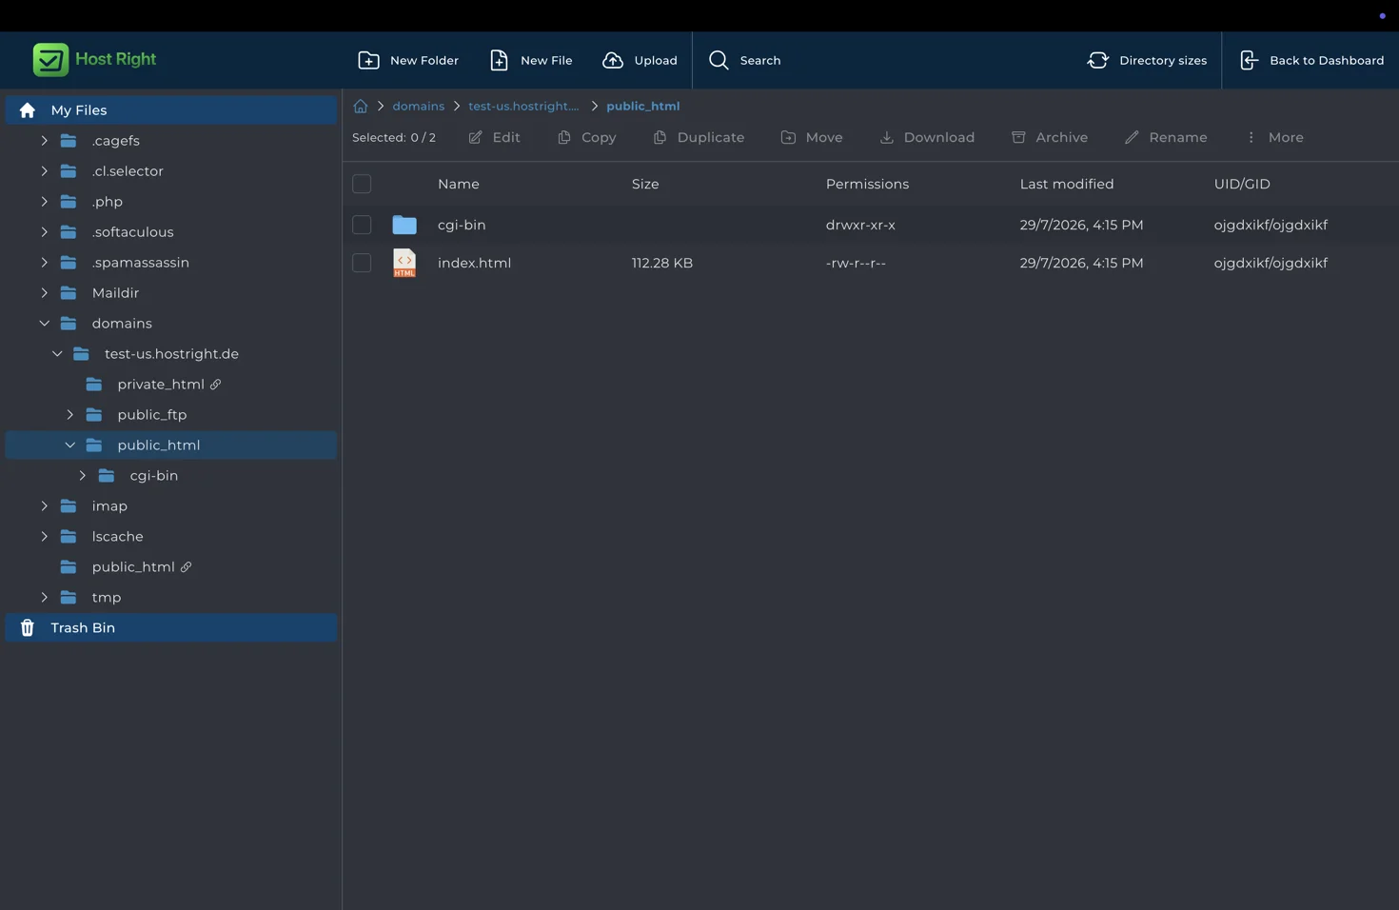Expand the tmp folder

(44, 598)
